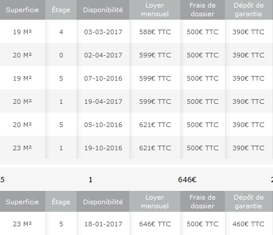Select the row available 05-10-2016
The image size is (273, 235).
pyautogui.click(x=136, y=124)
